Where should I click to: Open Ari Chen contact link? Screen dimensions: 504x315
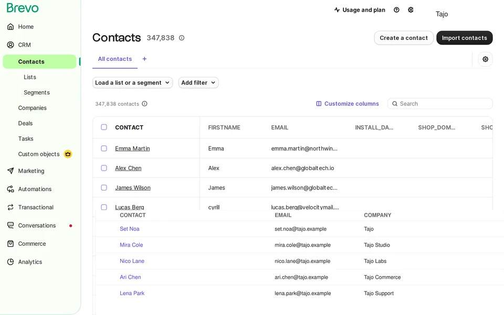(130, 277)
